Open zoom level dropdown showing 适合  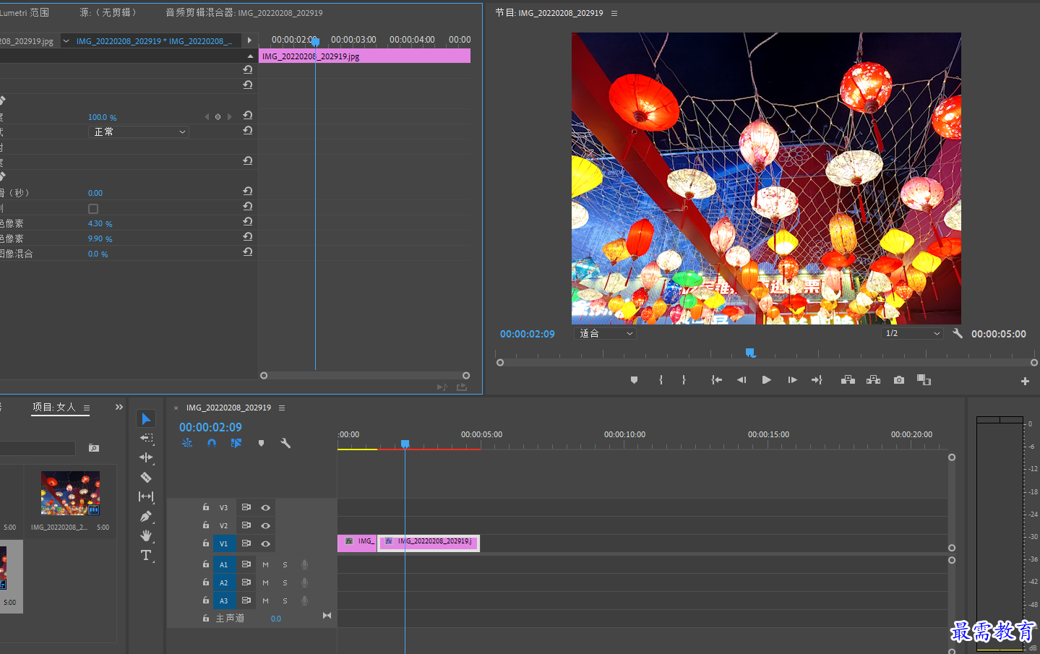pyautogui.click(x=606, y=333)
